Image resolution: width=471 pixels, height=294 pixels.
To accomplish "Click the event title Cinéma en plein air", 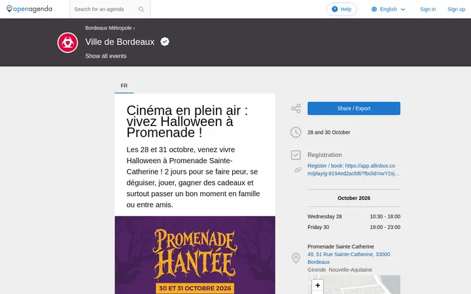I will tap(187, 122).
